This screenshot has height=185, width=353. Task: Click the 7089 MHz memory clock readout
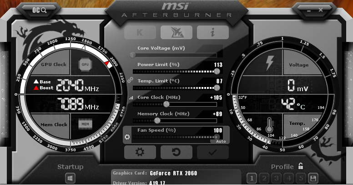click(77, 104)
